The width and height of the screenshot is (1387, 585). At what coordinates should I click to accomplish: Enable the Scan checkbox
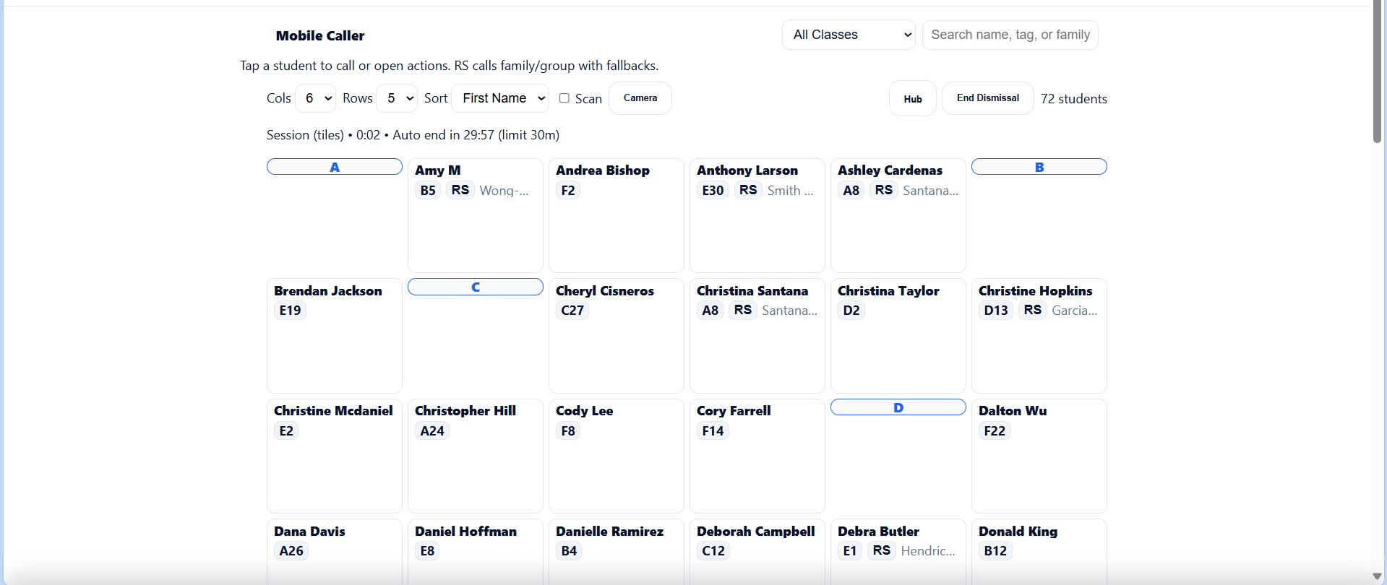point(564,98)
